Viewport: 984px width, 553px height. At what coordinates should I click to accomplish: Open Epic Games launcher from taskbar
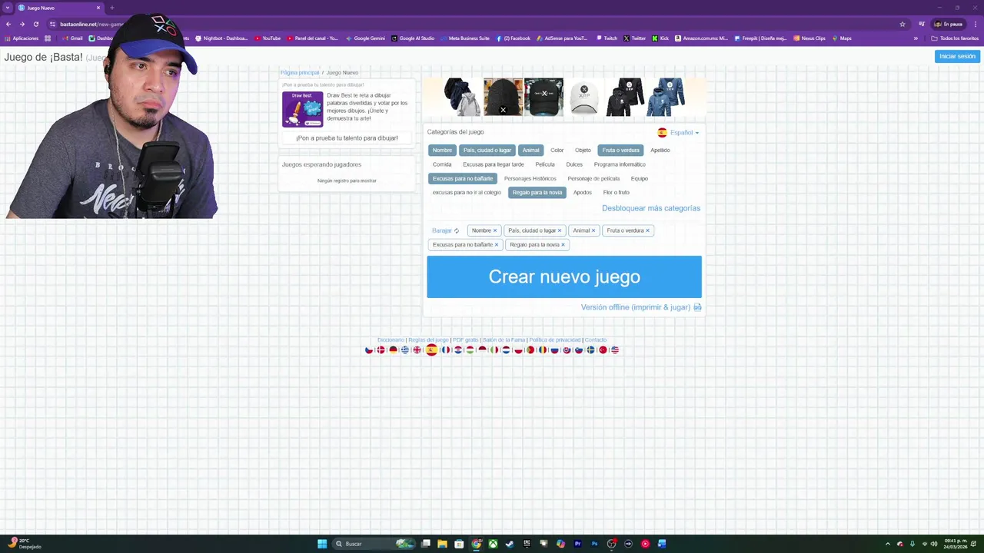(x=527, y=544)
